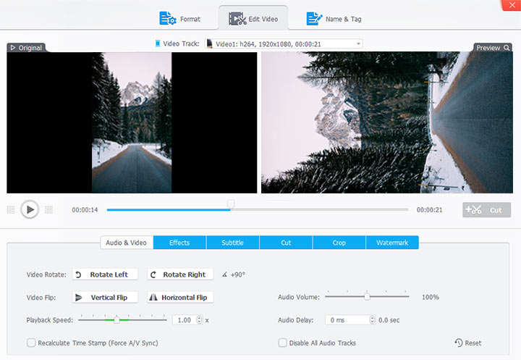The image size is (521, 360).
Task: Switch to the Subtitle tab
Action: coord(232,243)
